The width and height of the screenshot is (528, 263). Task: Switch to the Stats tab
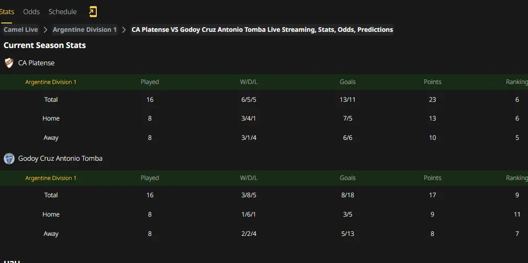coord(7,12)
